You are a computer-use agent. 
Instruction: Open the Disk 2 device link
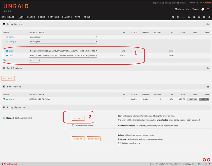pyautogui.click(x=12, y=56)
